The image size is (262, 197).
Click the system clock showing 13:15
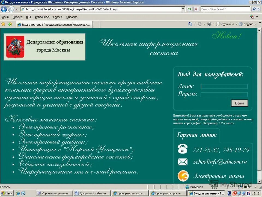256,193
